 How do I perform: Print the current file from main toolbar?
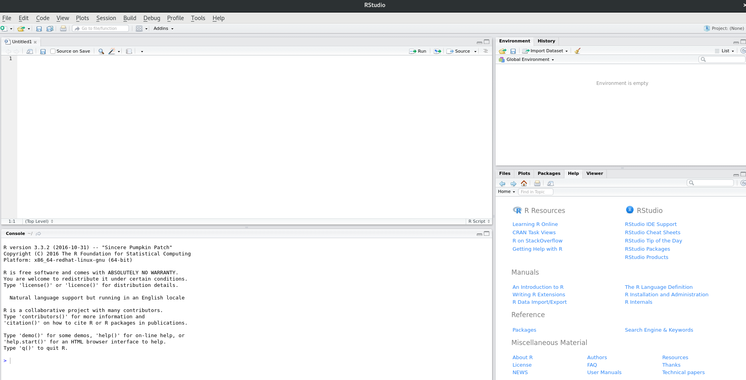point(63,29)
